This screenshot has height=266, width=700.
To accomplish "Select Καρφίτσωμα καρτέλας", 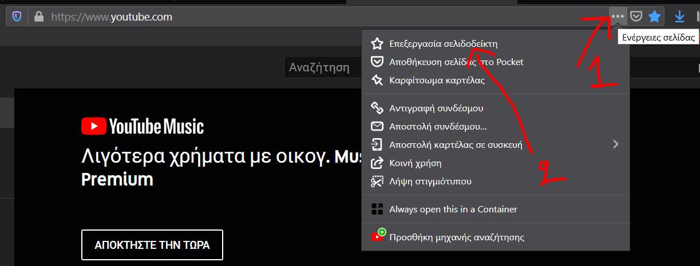I will pos(496,80).
